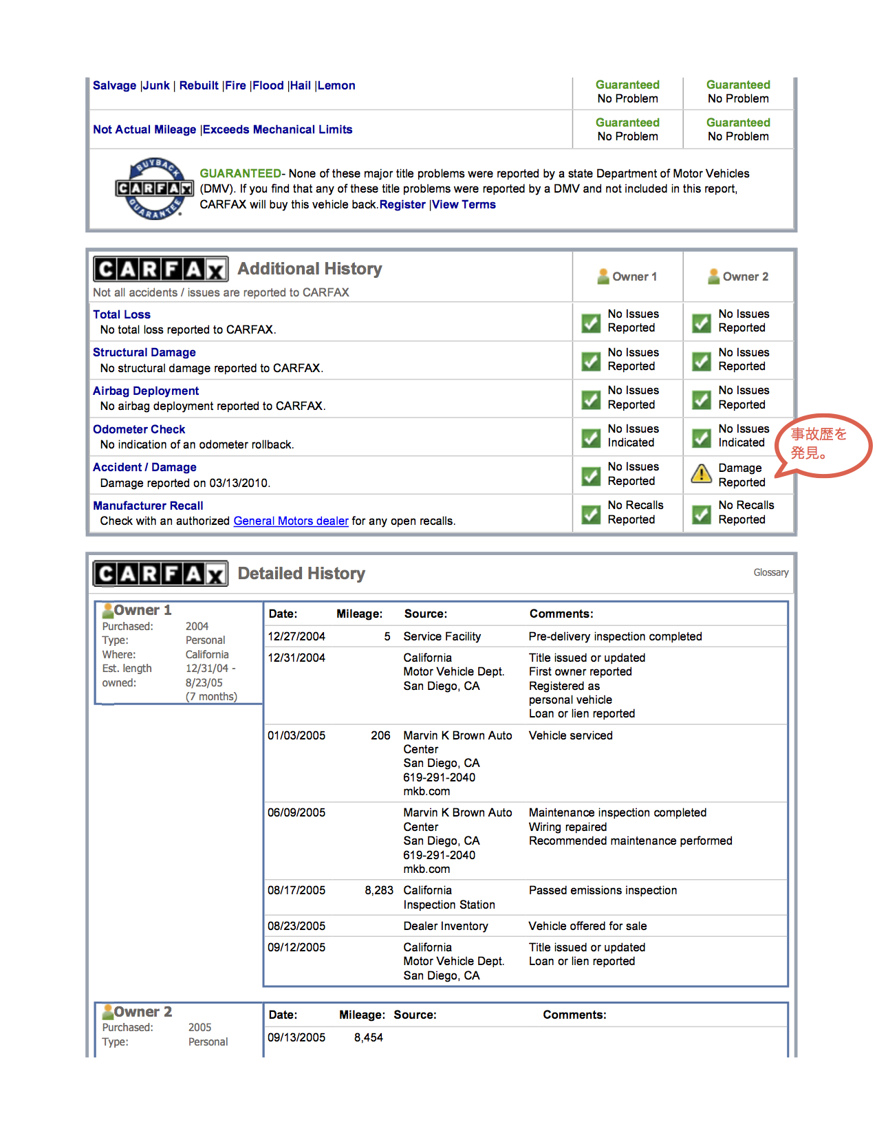
Task: Click the yellow warning triangle for Owner 2 damage
Action: pyautogui.click(x=702, y=474)
